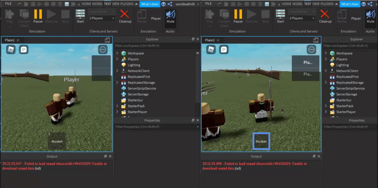The width and height of the screenshot is (378, 188).
Task: Toggle the chat icon in the right viewport
Action: [x=224, y=49]
